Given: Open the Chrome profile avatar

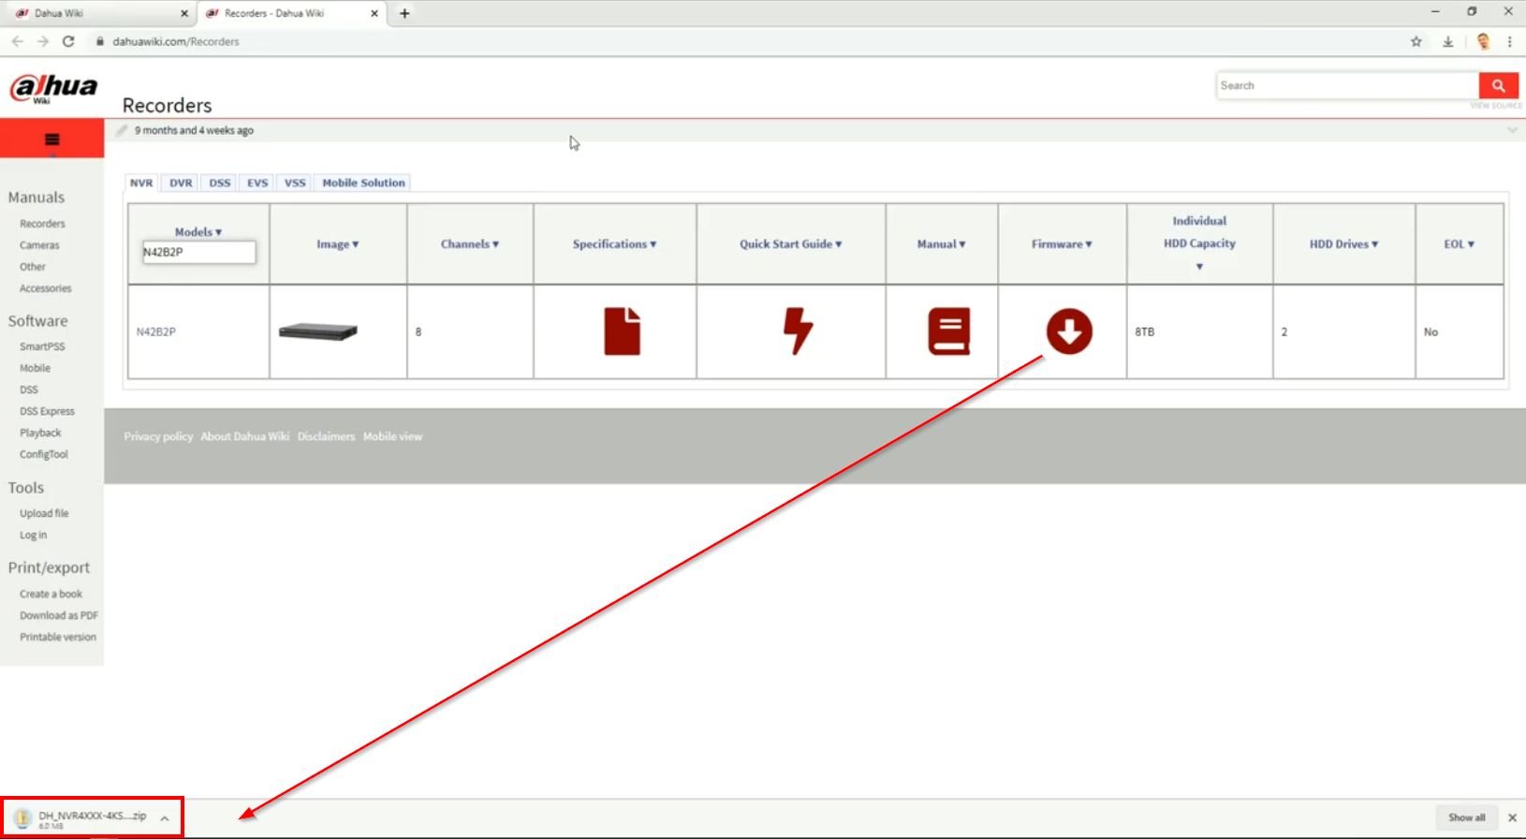Looking at the screenshot, I should [x=1483, y=41].
